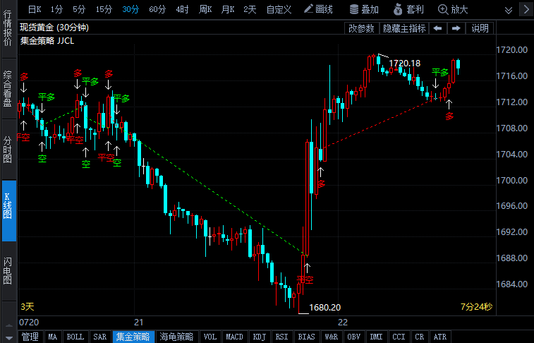
Task: Switch to 日K period
Action: pyautogui.click(x=35, y=10)
